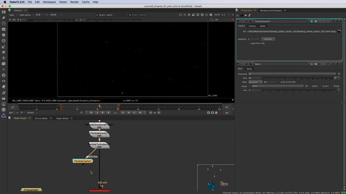Open the mask channel dropdown

point(277,86)
